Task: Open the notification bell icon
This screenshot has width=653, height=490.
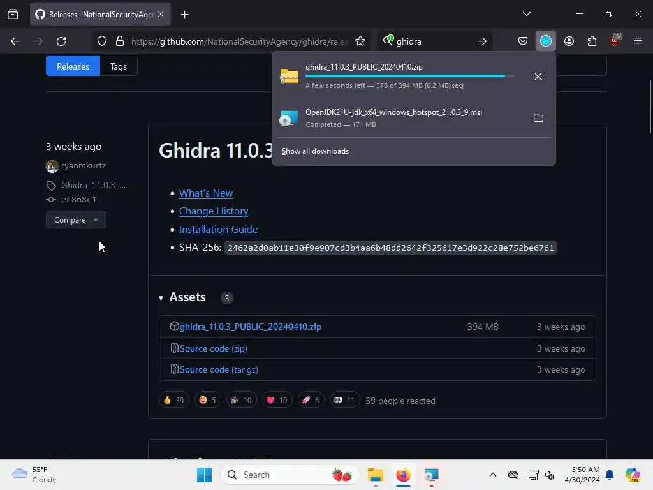Action: click(610, 475)
